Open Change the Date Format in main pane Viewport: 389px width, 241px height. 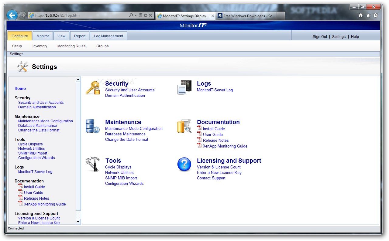(x=127, y=139)
